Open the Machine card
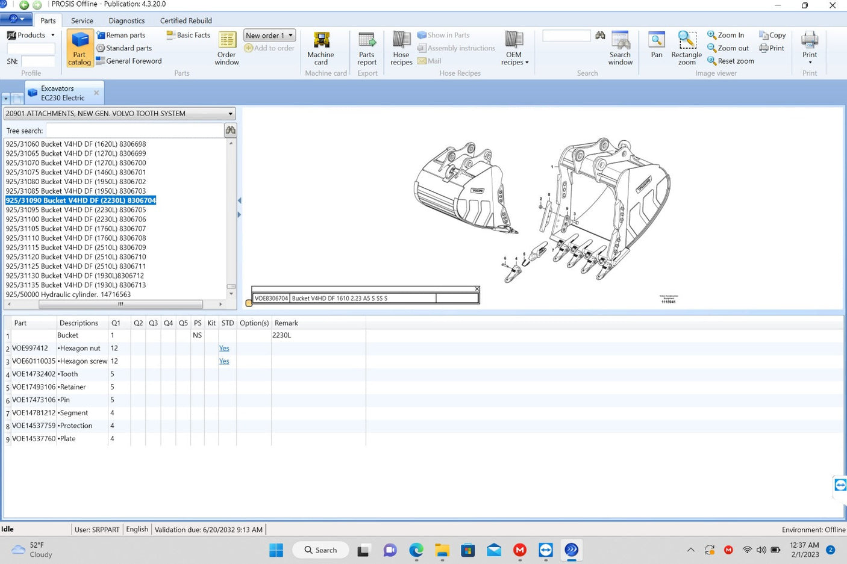847x564 pixels. (x=320, y=48)
